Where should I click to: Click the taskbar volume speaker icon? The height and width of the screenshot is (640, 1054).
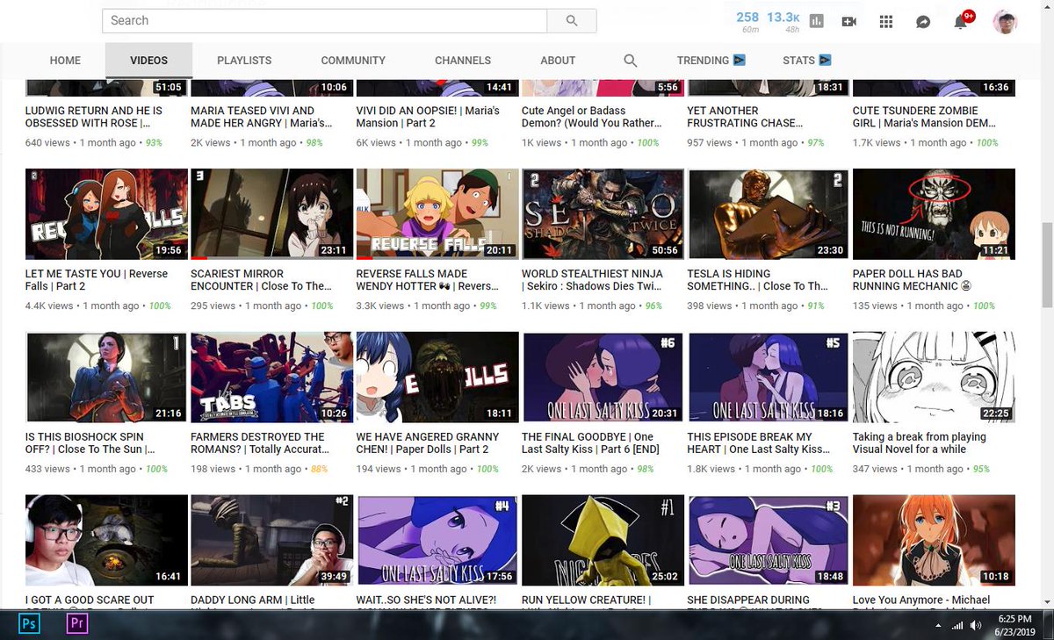pos(977,626)
